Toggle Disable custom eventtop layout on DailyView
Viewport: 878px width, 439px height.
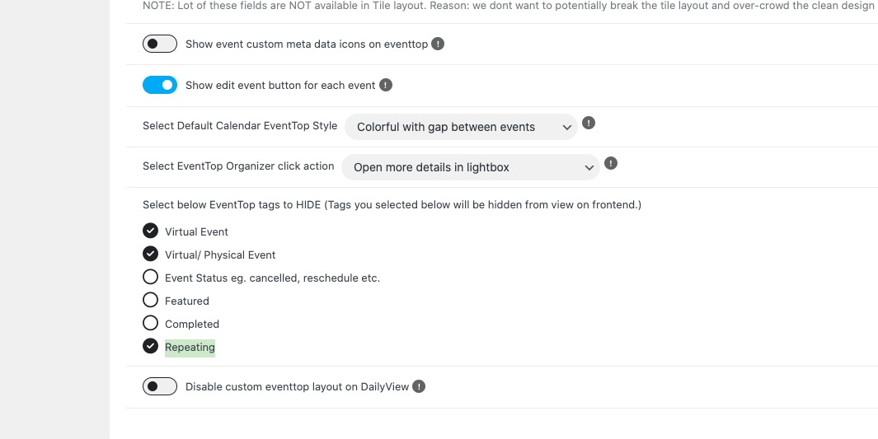click(160, 386)
